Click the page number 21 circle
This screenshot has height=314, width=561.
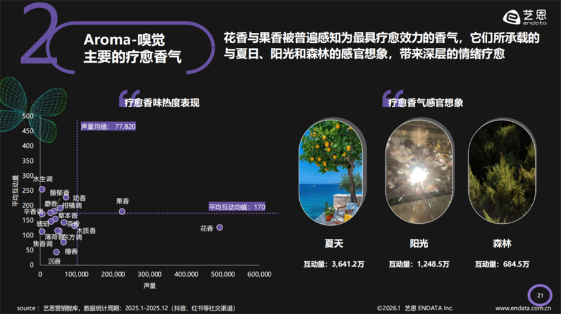pos(540,295)
